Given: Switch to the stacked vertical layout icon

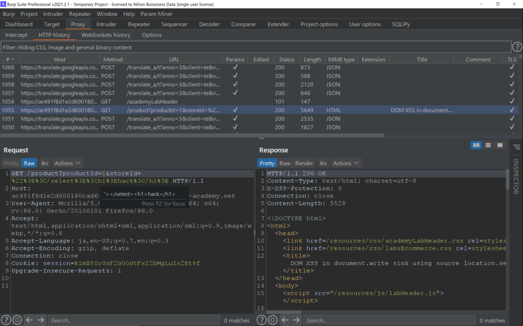Looking at the screenshot, I should (x=488, y=145).
